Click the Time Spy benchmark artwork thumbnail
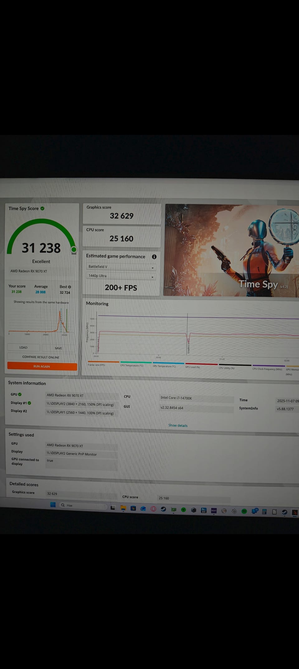Screen dimensions: 299x669 (231, 250)
